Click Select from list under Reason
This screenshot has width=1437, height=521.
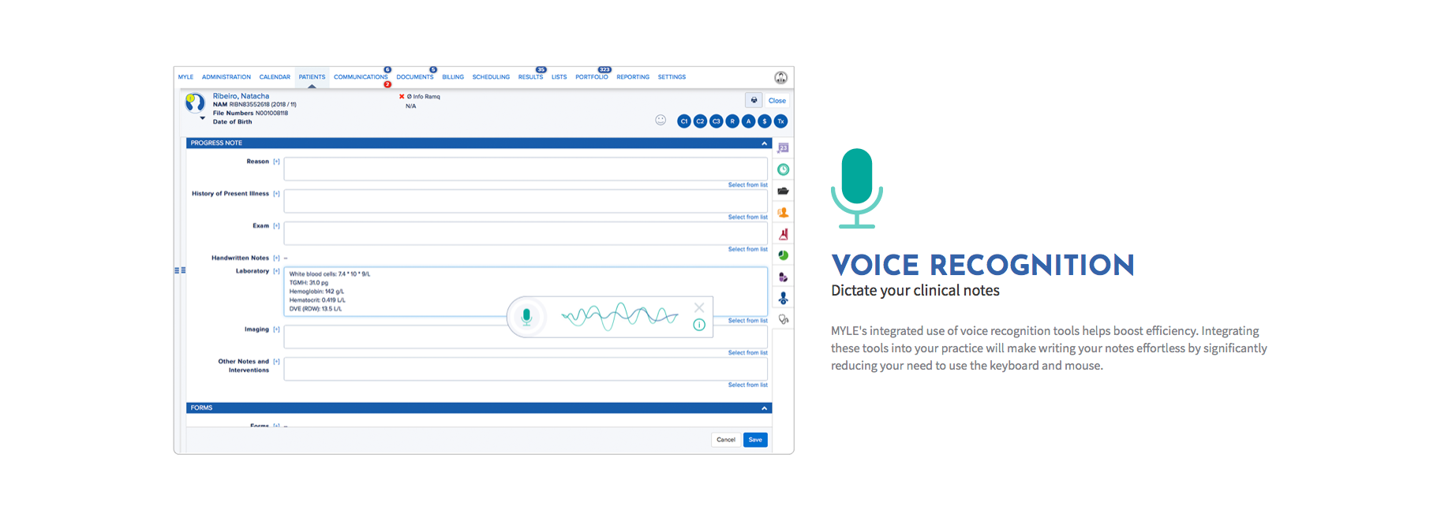(747, 185)
